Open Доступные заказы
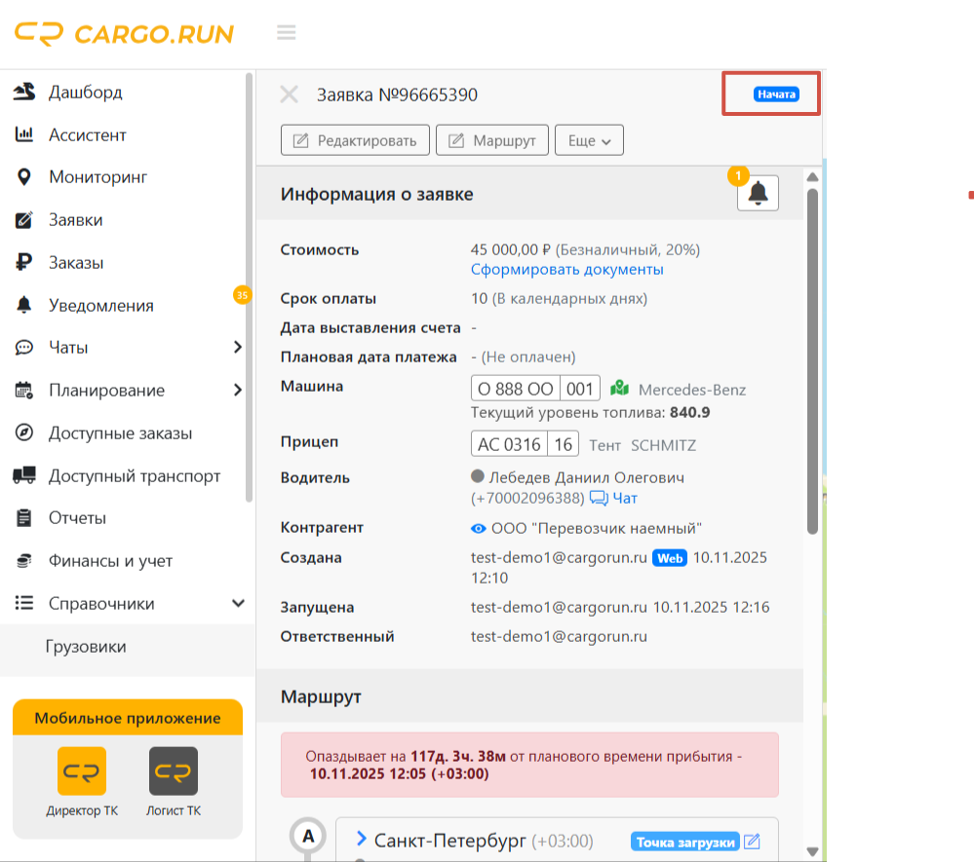974x862 pixels. pyautogui.click(x=121, y=433)
